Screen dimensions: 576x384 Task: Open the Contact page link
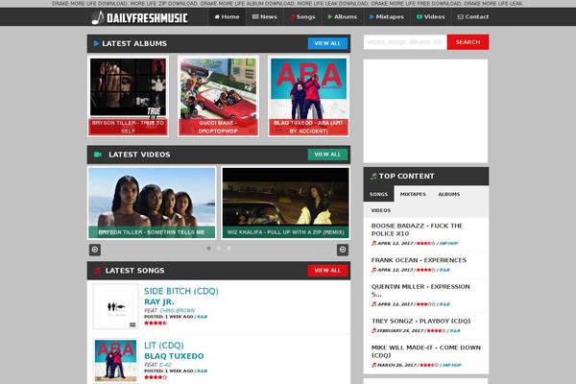point(473,17)
